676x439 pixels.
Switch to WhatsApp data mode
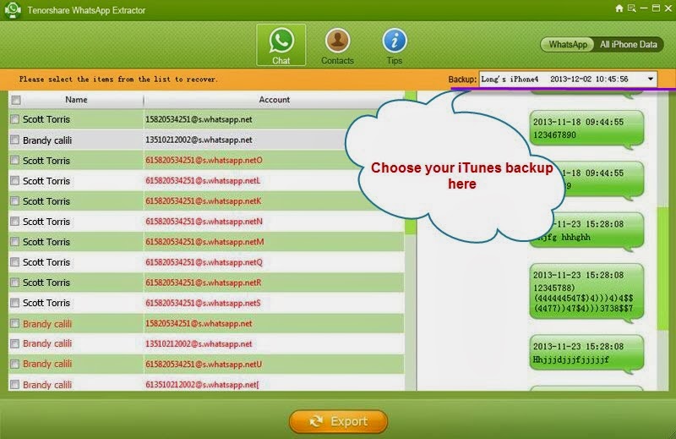click(x=568, y=45)
